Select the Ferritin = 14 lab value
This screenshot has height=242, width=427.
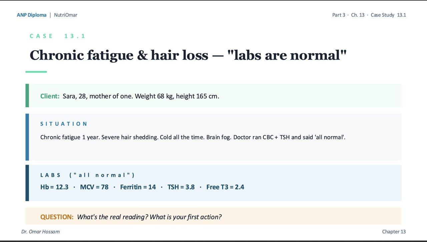pos(138,187)
